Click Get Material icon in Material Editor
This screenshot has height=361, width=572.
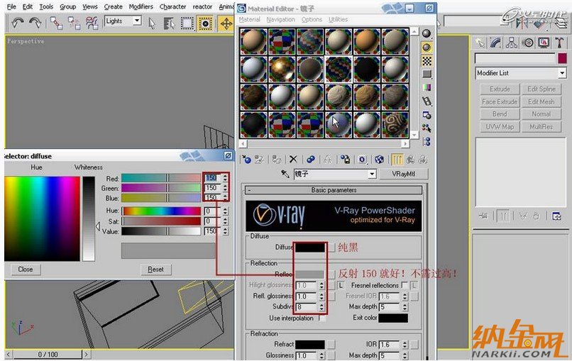pos(246,160)
